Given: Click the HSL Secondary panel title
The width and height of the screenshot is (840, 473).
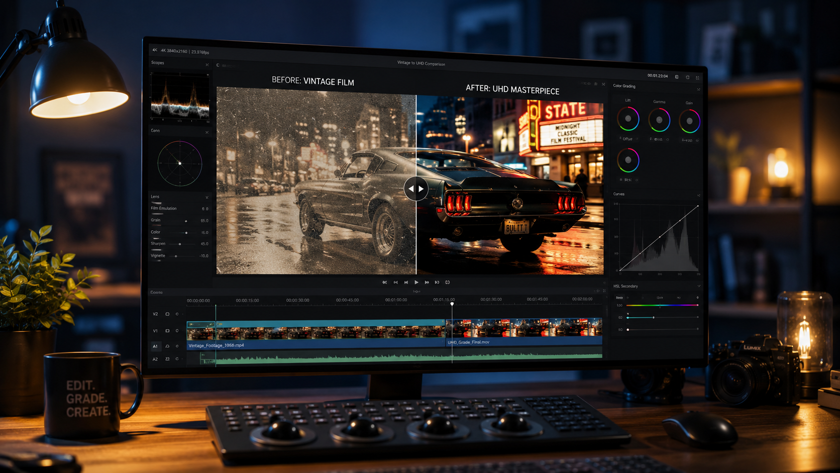Looking at the screenshot, I should [625, 286].
